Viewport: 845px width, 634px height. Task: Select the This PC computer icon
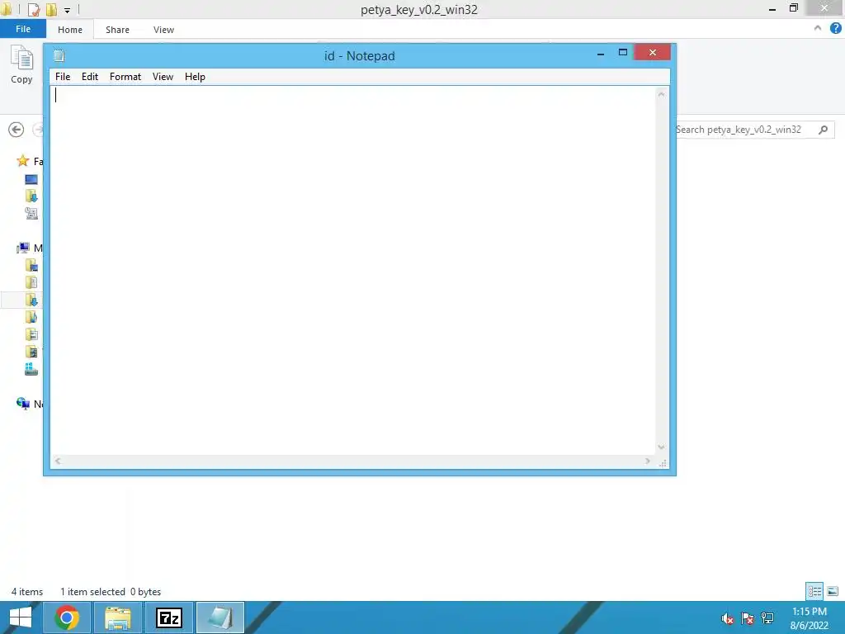point(22,248)
